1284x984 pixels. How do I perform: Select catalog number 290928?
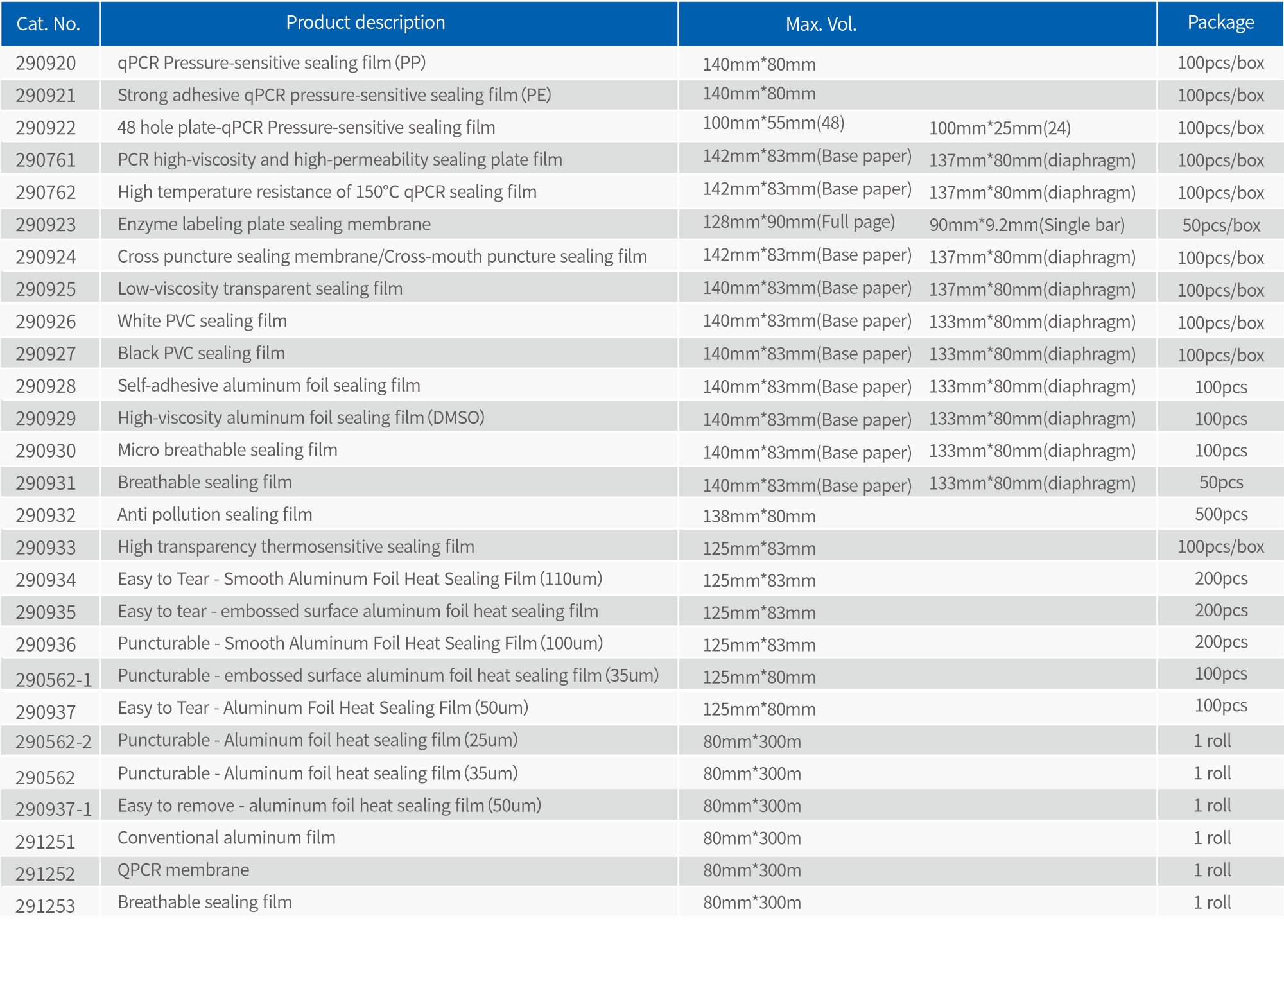[x=46, y=386]
